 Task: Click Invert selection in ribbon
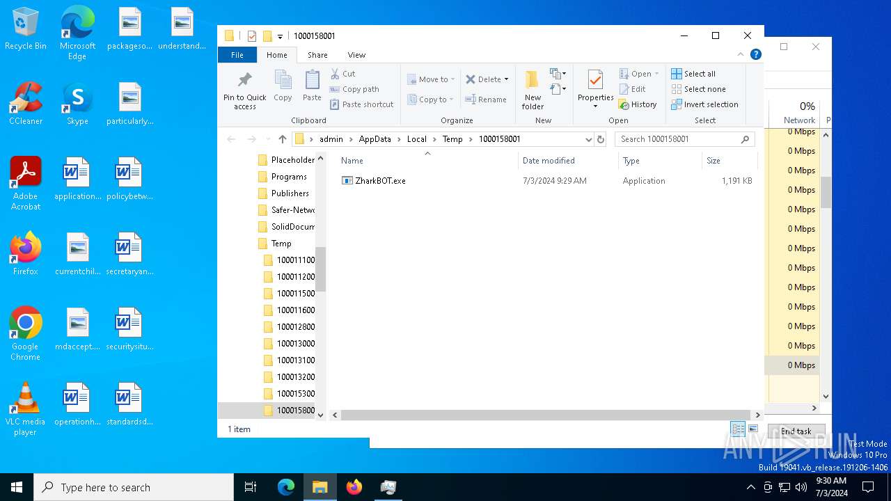704,104
